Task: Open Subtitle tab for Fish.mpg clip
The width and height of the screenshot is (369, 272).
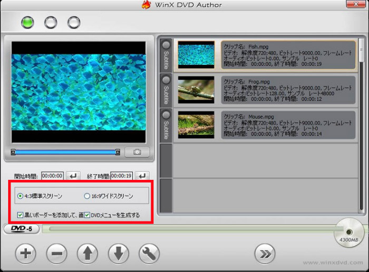Action: [x=166, y=55]
